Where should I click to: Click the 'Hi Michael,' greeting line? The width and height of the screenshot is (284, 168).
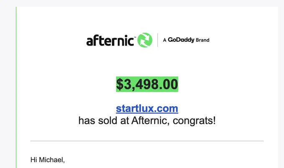(x=48, y=160)
